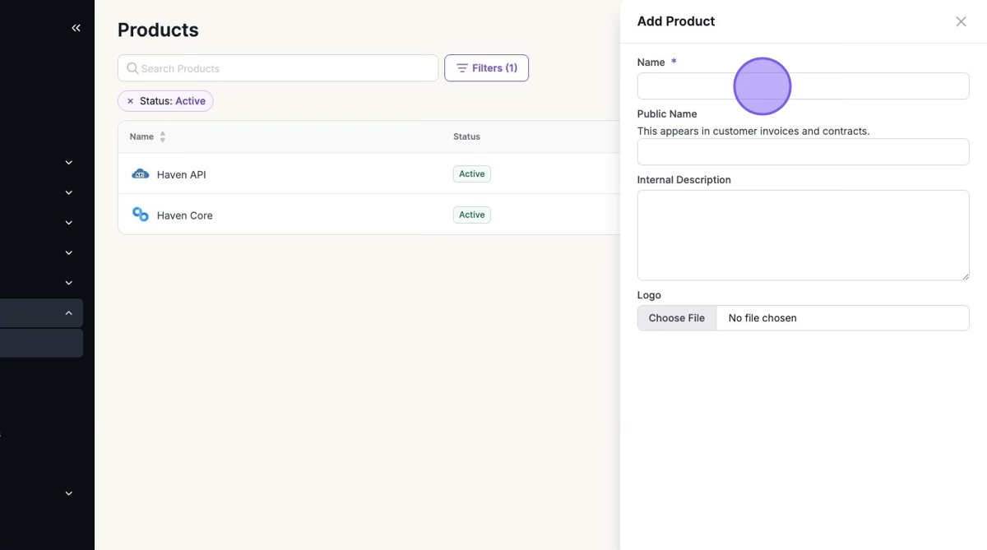The width and height of the screenshot is (987, 550).
Task: Close the Add Product panel
Action: click(961, 21)
